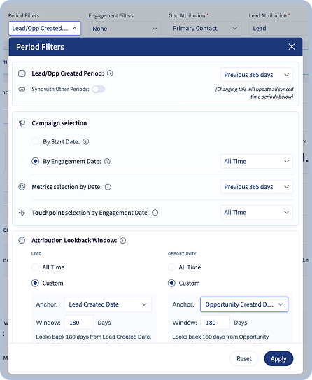Open By Engagement Date All Time dropdown
The height and width of the screenshot is (380, 312).
(x=257, y=161)
